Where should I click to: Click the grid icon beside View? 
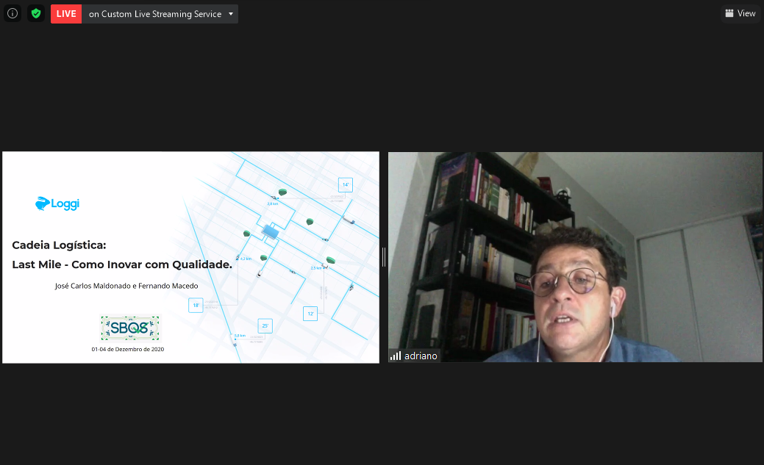(x=729, y=13)
